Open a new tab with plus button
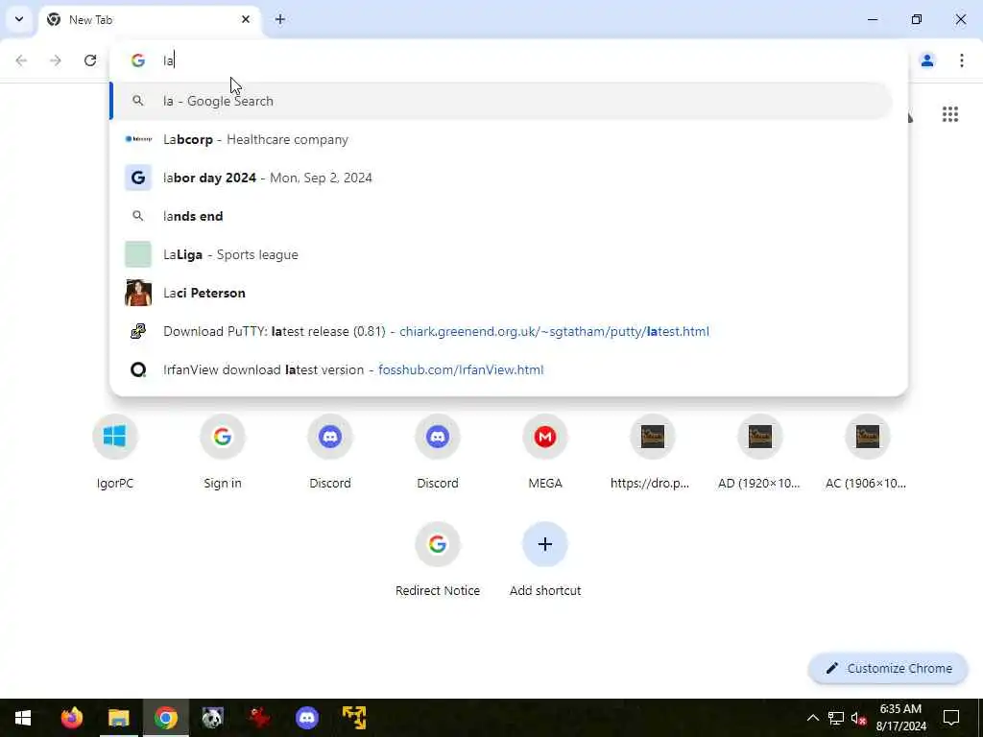Viewport: 983px width, 737px height. pos(280,19)
